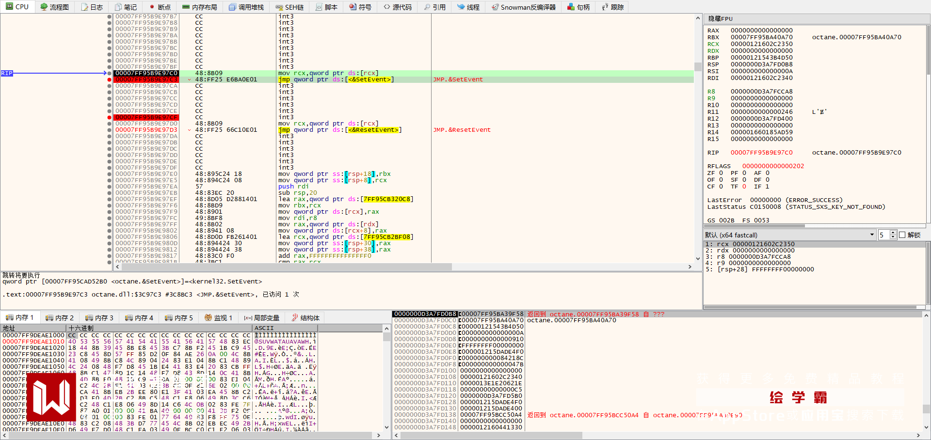Select the 内存 3 dump tab
The width and height of the screenshot is (931, 440).
pyautogui.click(x=99, y=318)
